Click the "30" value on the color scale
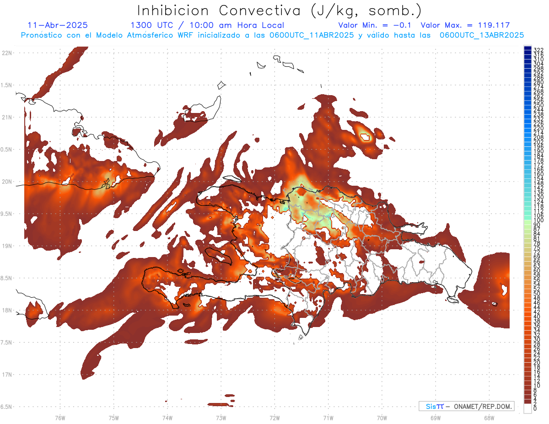Viewport: 549px width, 424px height. coord(537,339)
